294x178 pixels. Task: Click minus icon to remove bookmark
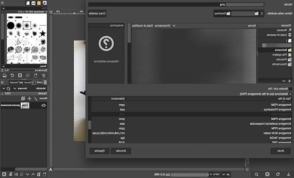tap(284, 81)
